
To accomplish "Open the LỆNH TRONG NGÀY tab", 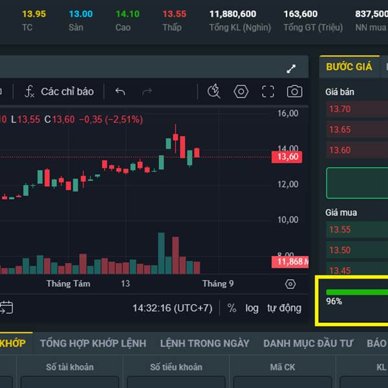I will [204, 343].
